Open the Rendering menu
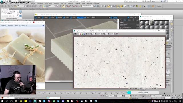Image resolution: width=183 pixels, height=103 pixels. pos(57,3)
